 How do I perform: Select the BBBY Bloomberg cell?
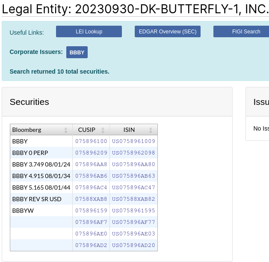[41, 141]
